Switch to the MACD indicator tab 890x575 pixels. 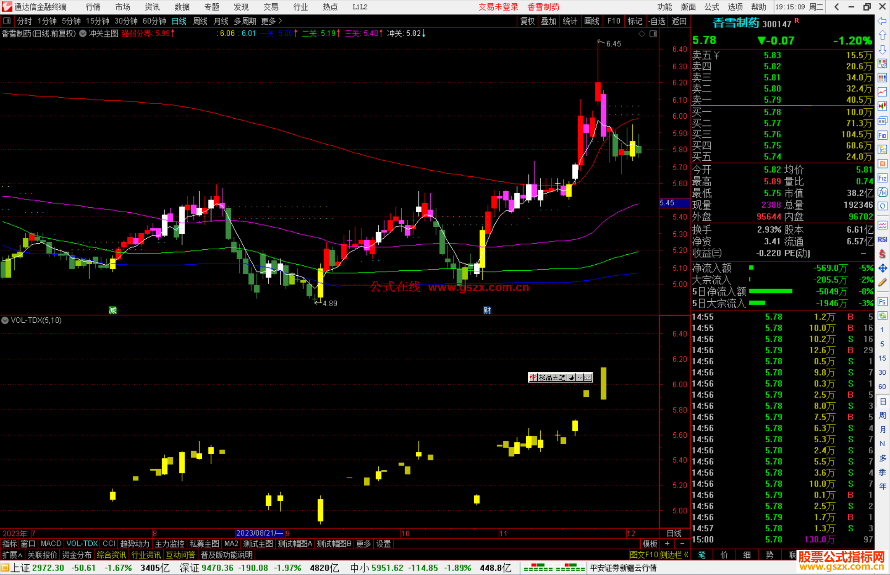pos(51,544)
